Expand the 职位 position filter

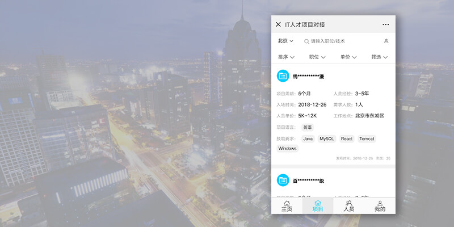click(x=317, y=57)
